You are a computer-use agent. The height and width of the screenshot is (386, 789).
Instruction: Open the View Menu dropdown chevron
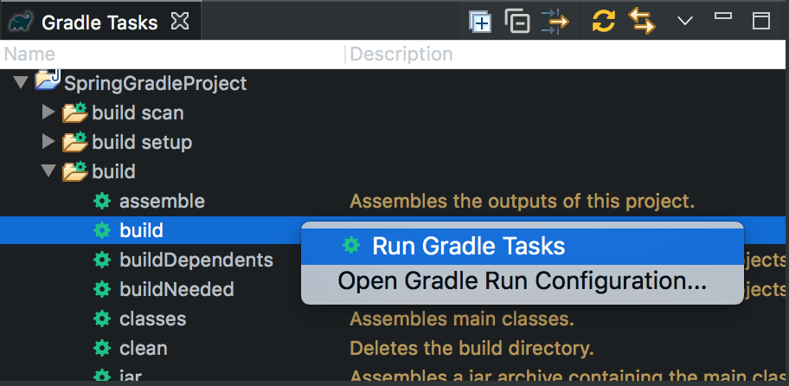click(x=685, y=21)
